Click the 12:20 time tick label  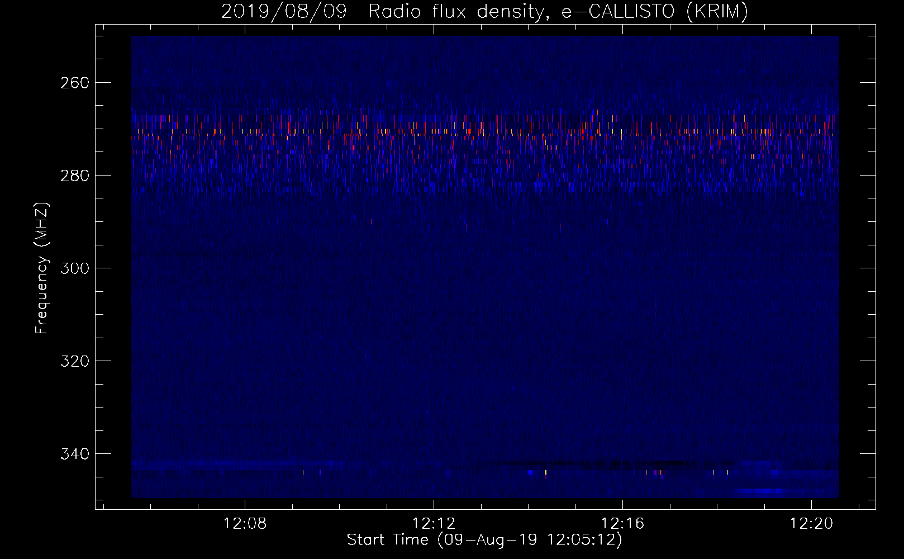click(x=811, y=524)
